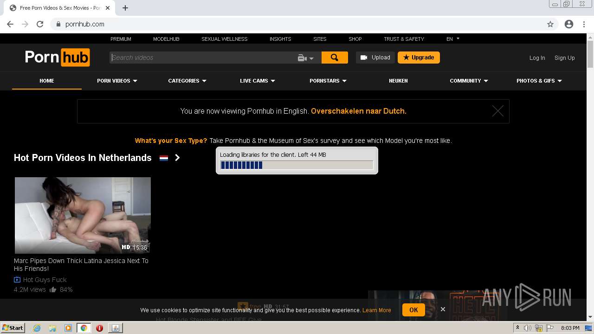Viewport: 594px width, 334px height.
Task: Close the language switch banner
Action: pos(498,111)
